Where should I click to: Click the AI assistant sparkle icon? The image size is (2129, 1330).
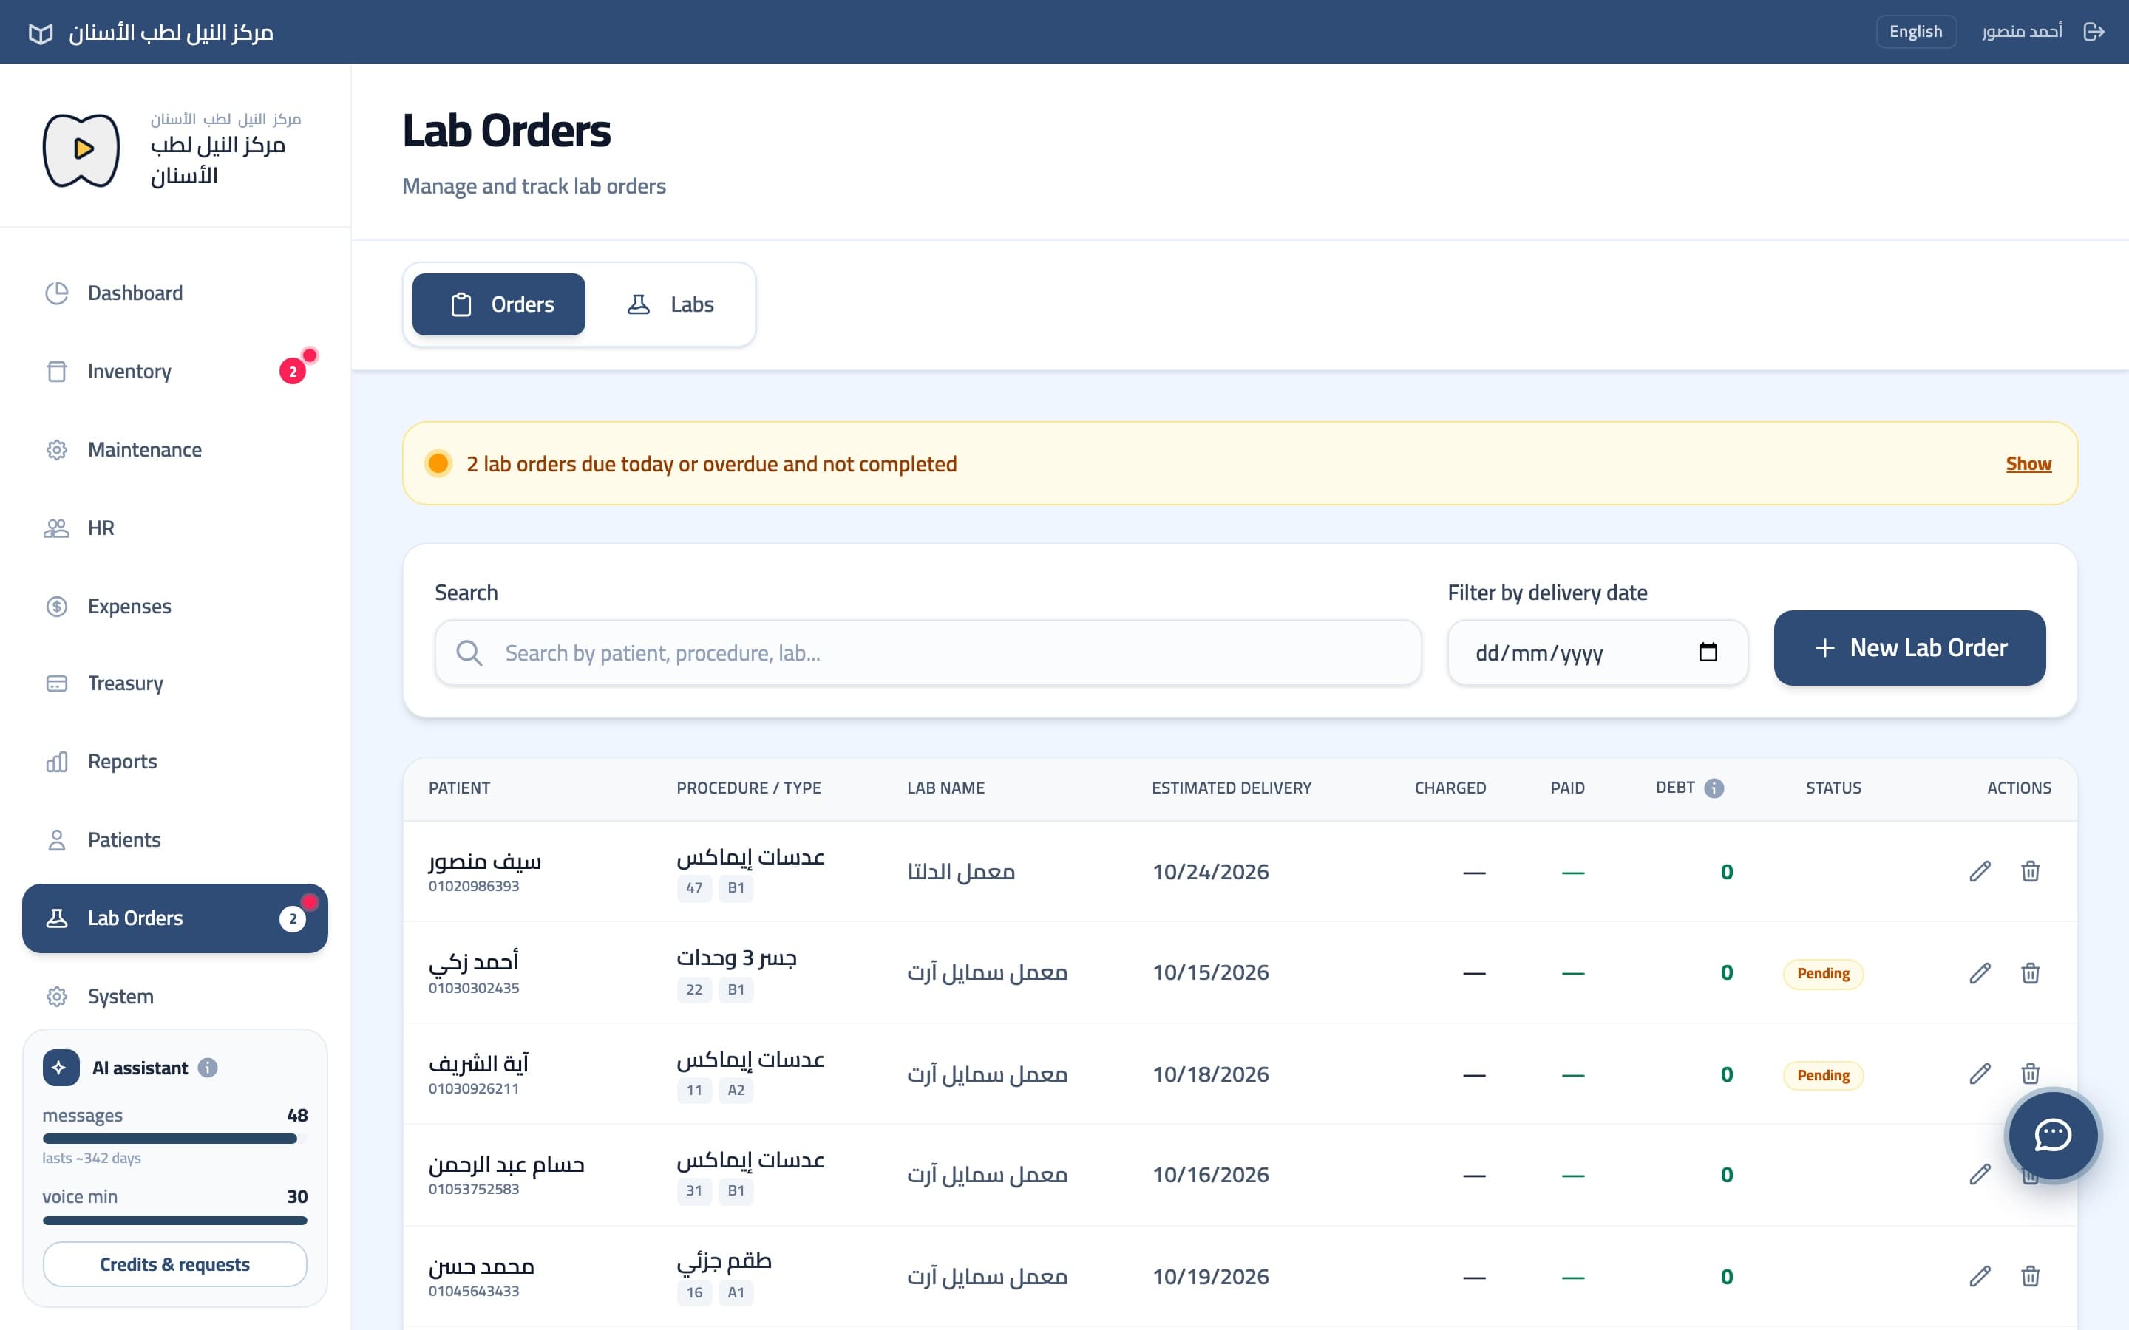pos(61,1068)
